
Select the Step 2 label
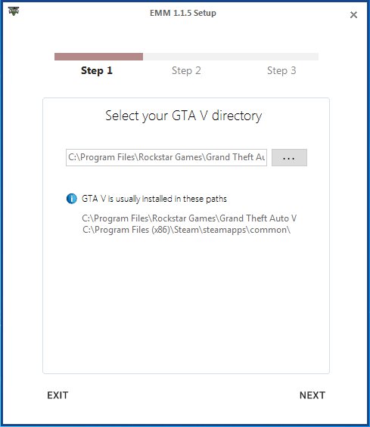[x=186, y=71]
